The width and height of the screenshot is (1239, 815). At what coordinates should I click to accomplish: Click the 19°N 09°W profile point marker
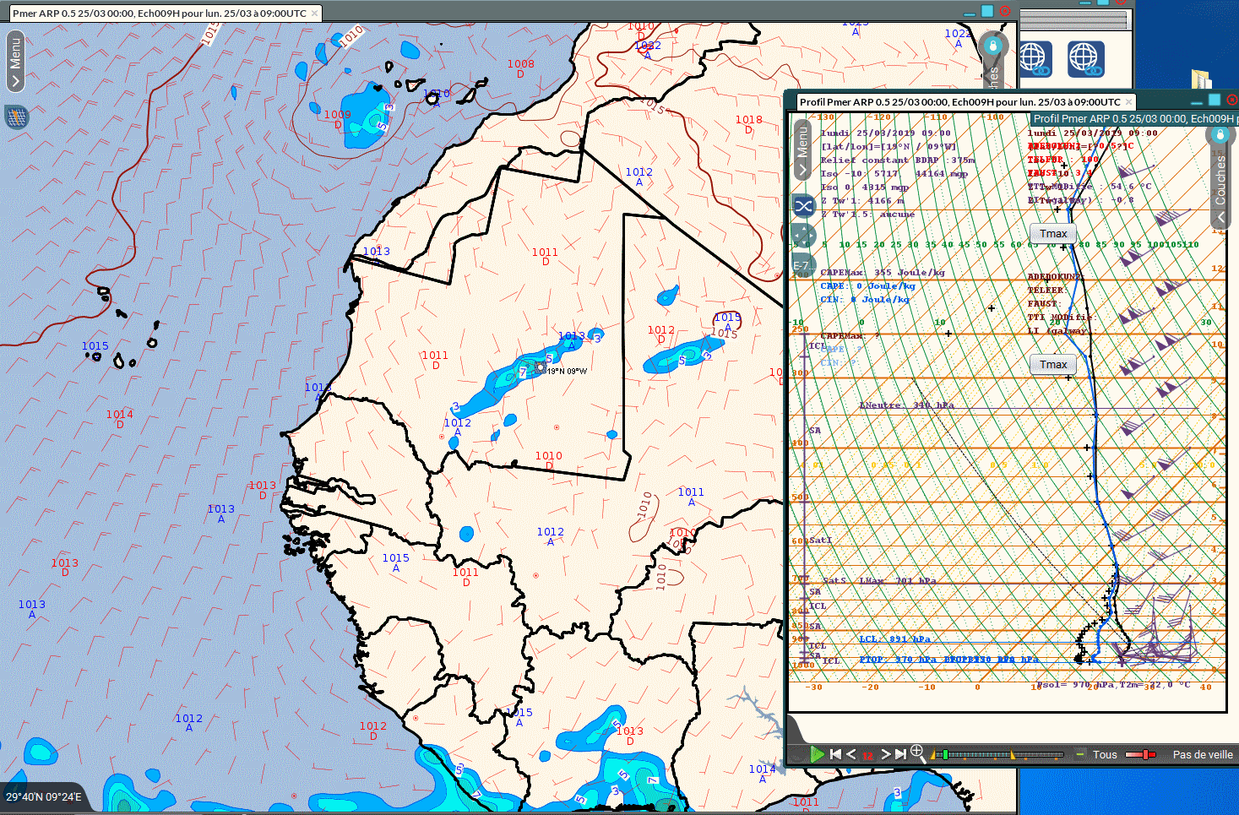point(541,368)
